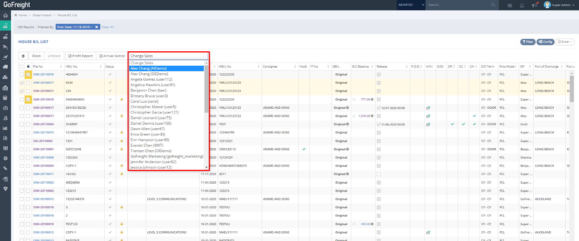Open the settings gear in the sidebar
The width and height of the screenshot is (579, 241).
(x=5, y=158)
